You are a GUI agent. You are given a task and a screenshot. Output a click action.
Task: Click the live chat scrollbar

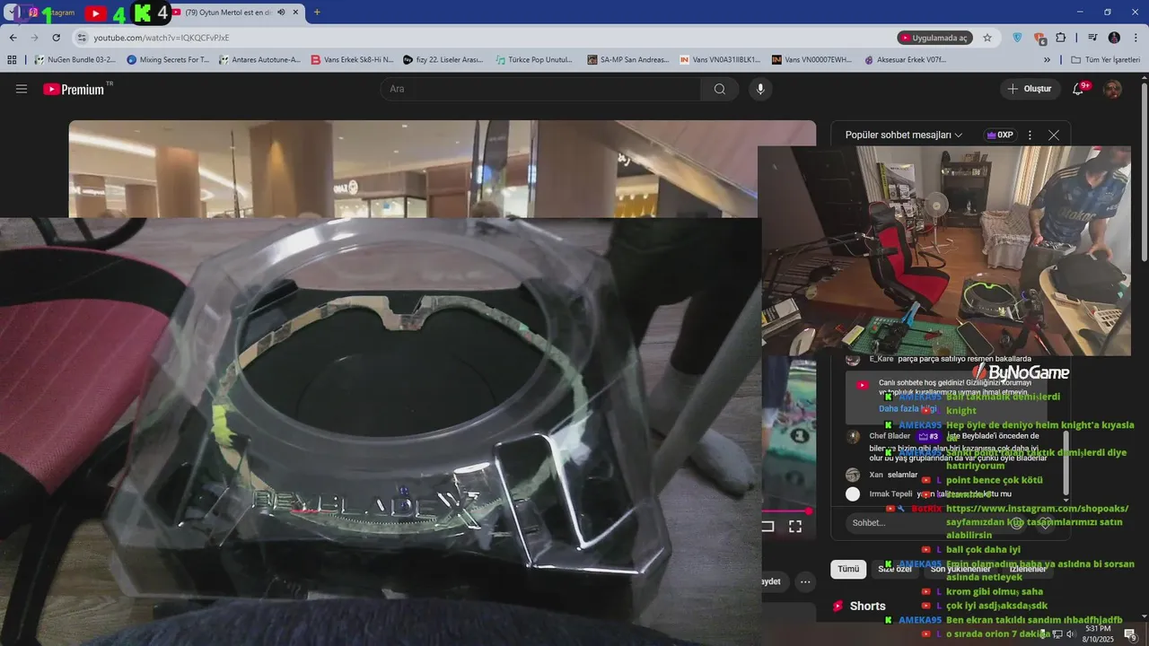coord(1066,462)
